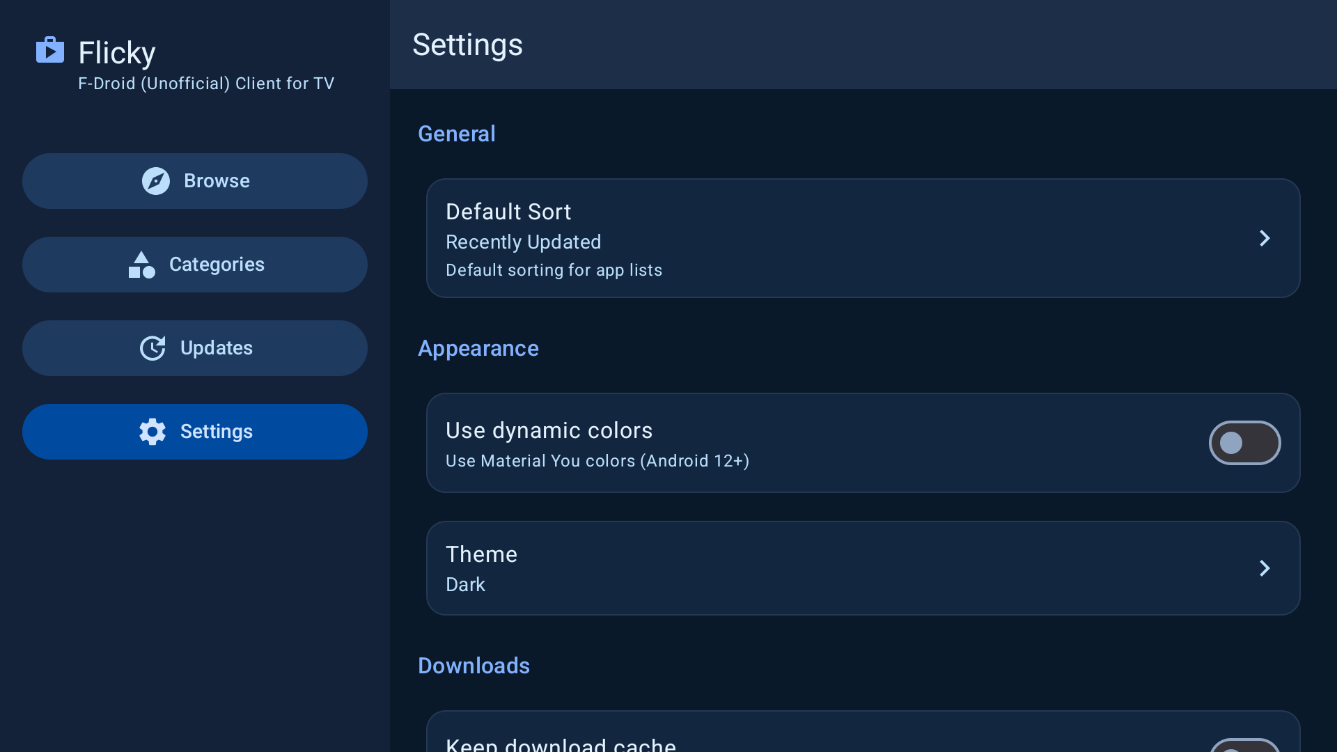
Task: Click the Updates clock icon
Action: pyautogui.click(x=153, y=348)
